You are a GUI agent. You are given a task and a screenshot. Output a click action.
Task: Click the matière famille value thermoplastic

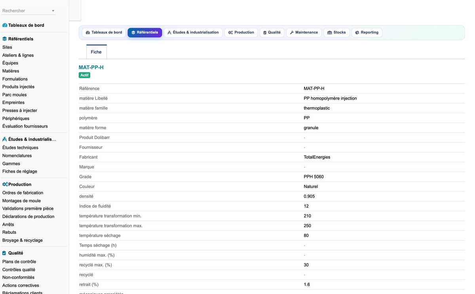(317, 108)
